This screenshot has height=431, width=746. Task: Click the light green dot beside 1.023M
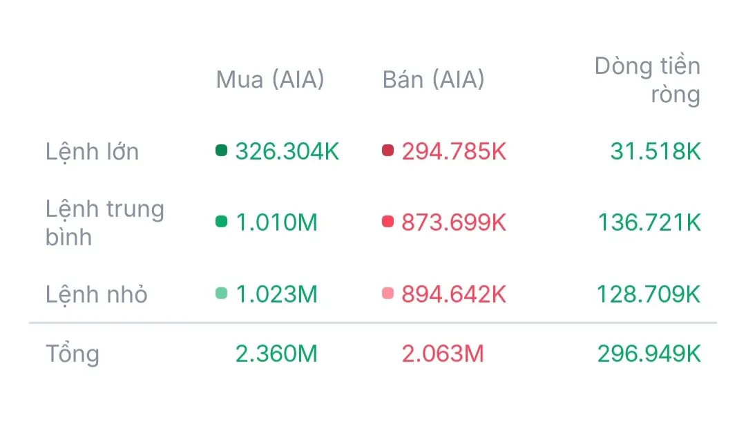pos(222,294)
